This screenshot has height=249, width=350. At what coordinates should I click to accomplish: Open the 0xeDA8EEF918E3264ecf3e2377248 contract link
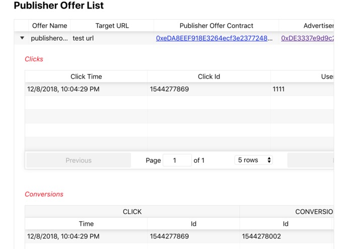[x=214, y=38]
